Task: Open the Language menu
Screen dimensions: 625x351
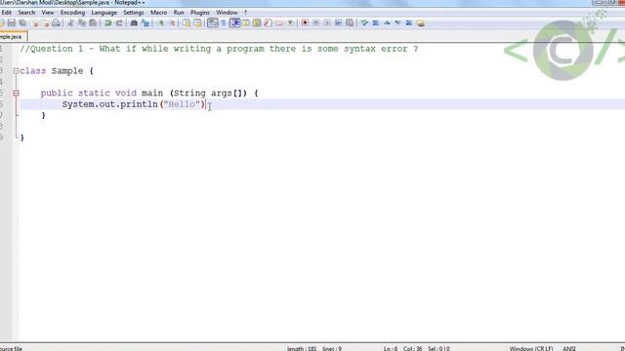Action: pyautogui.click(x=104, y=13)
